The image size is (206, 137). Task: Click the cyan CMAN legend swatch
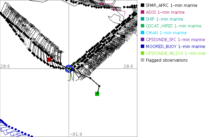[142, 33]
